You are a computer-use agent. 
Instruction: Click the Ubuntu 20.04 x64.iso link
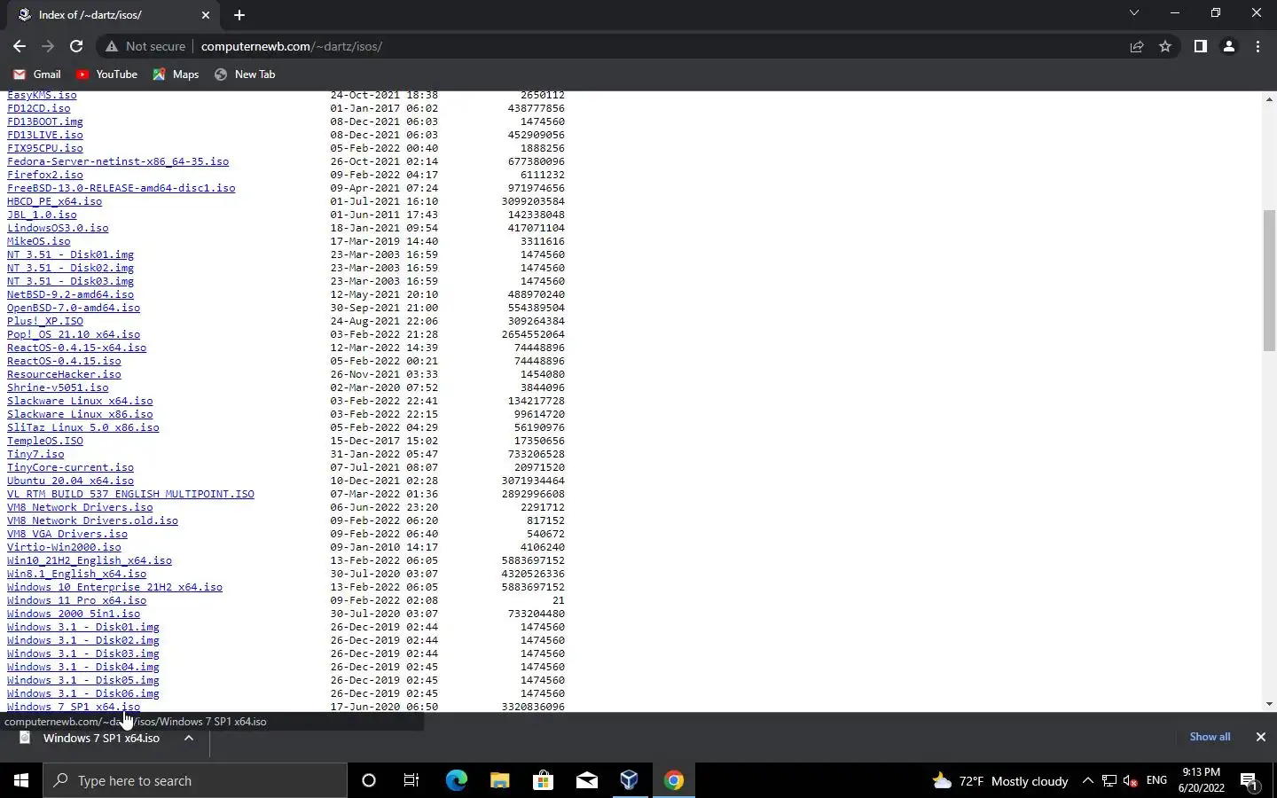pyautogui.click(x=70, y=481)
